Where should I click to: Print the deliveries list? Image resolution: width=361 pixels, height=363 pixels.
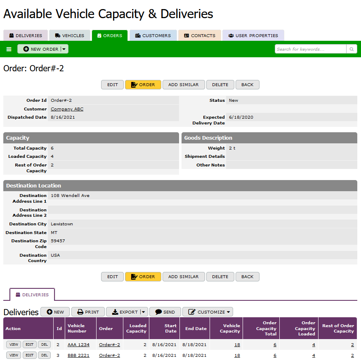88,312
